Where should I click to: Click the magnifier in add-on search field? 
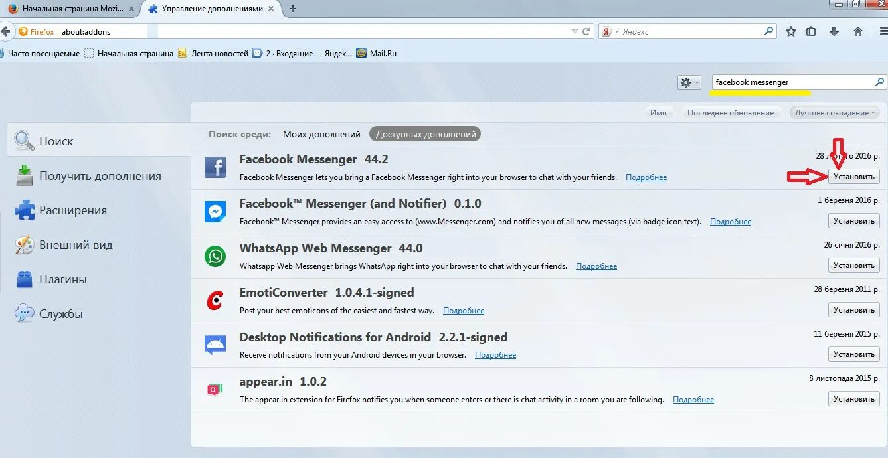point(879,82)
